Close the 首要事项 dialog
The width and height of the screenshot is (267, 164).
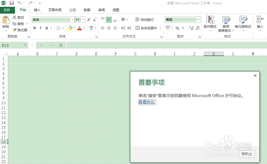point(255,76)
